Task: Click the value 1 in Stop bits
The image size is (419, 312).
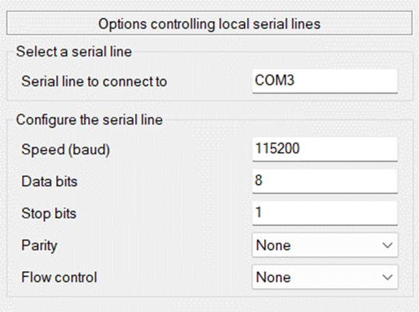Action: pos(259,213)
